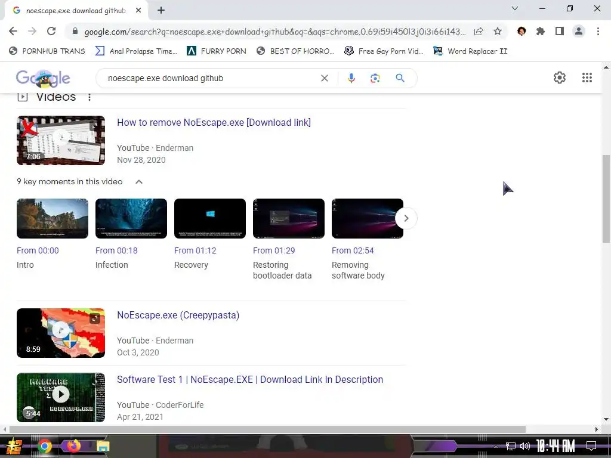
Task: Open the network status tray icon
Action: [x=511, y=446]
